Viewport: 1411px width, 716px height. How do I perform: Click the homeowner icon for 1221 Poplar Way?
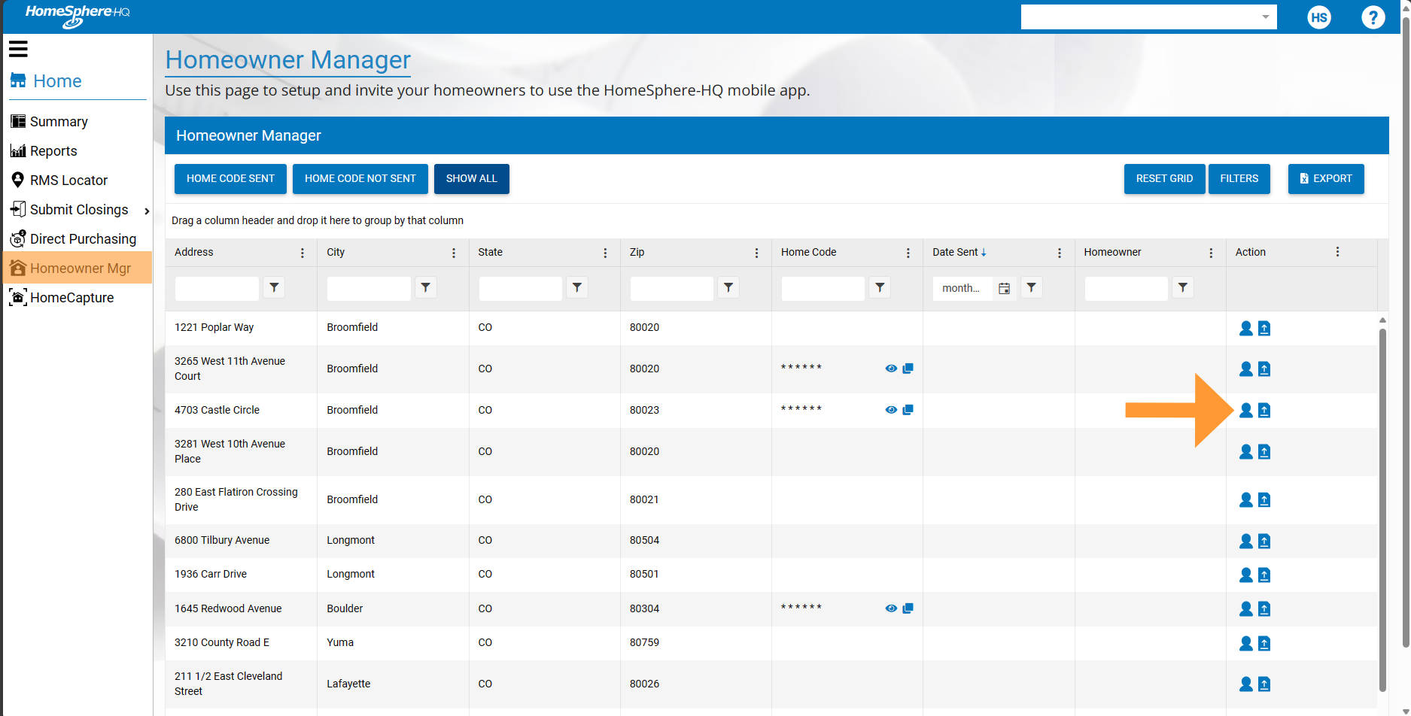[1246, 328]
